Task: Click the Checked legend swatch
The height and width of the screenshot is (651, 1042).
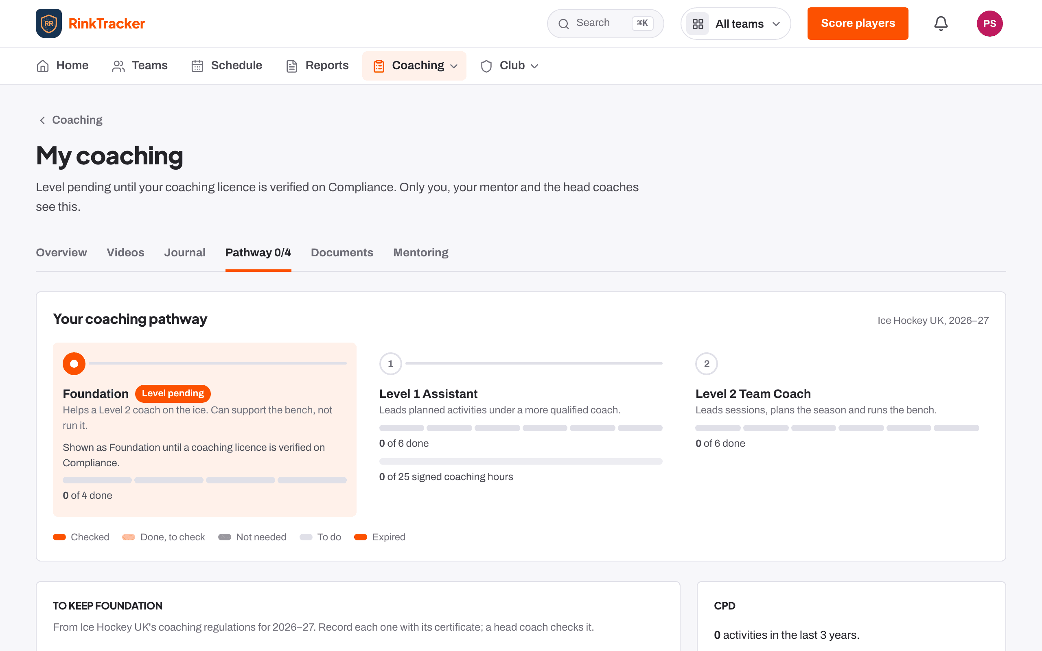Action: (x=59, y=537)
